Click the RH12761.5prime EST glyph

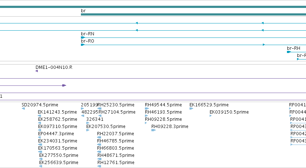pos(99,166)
